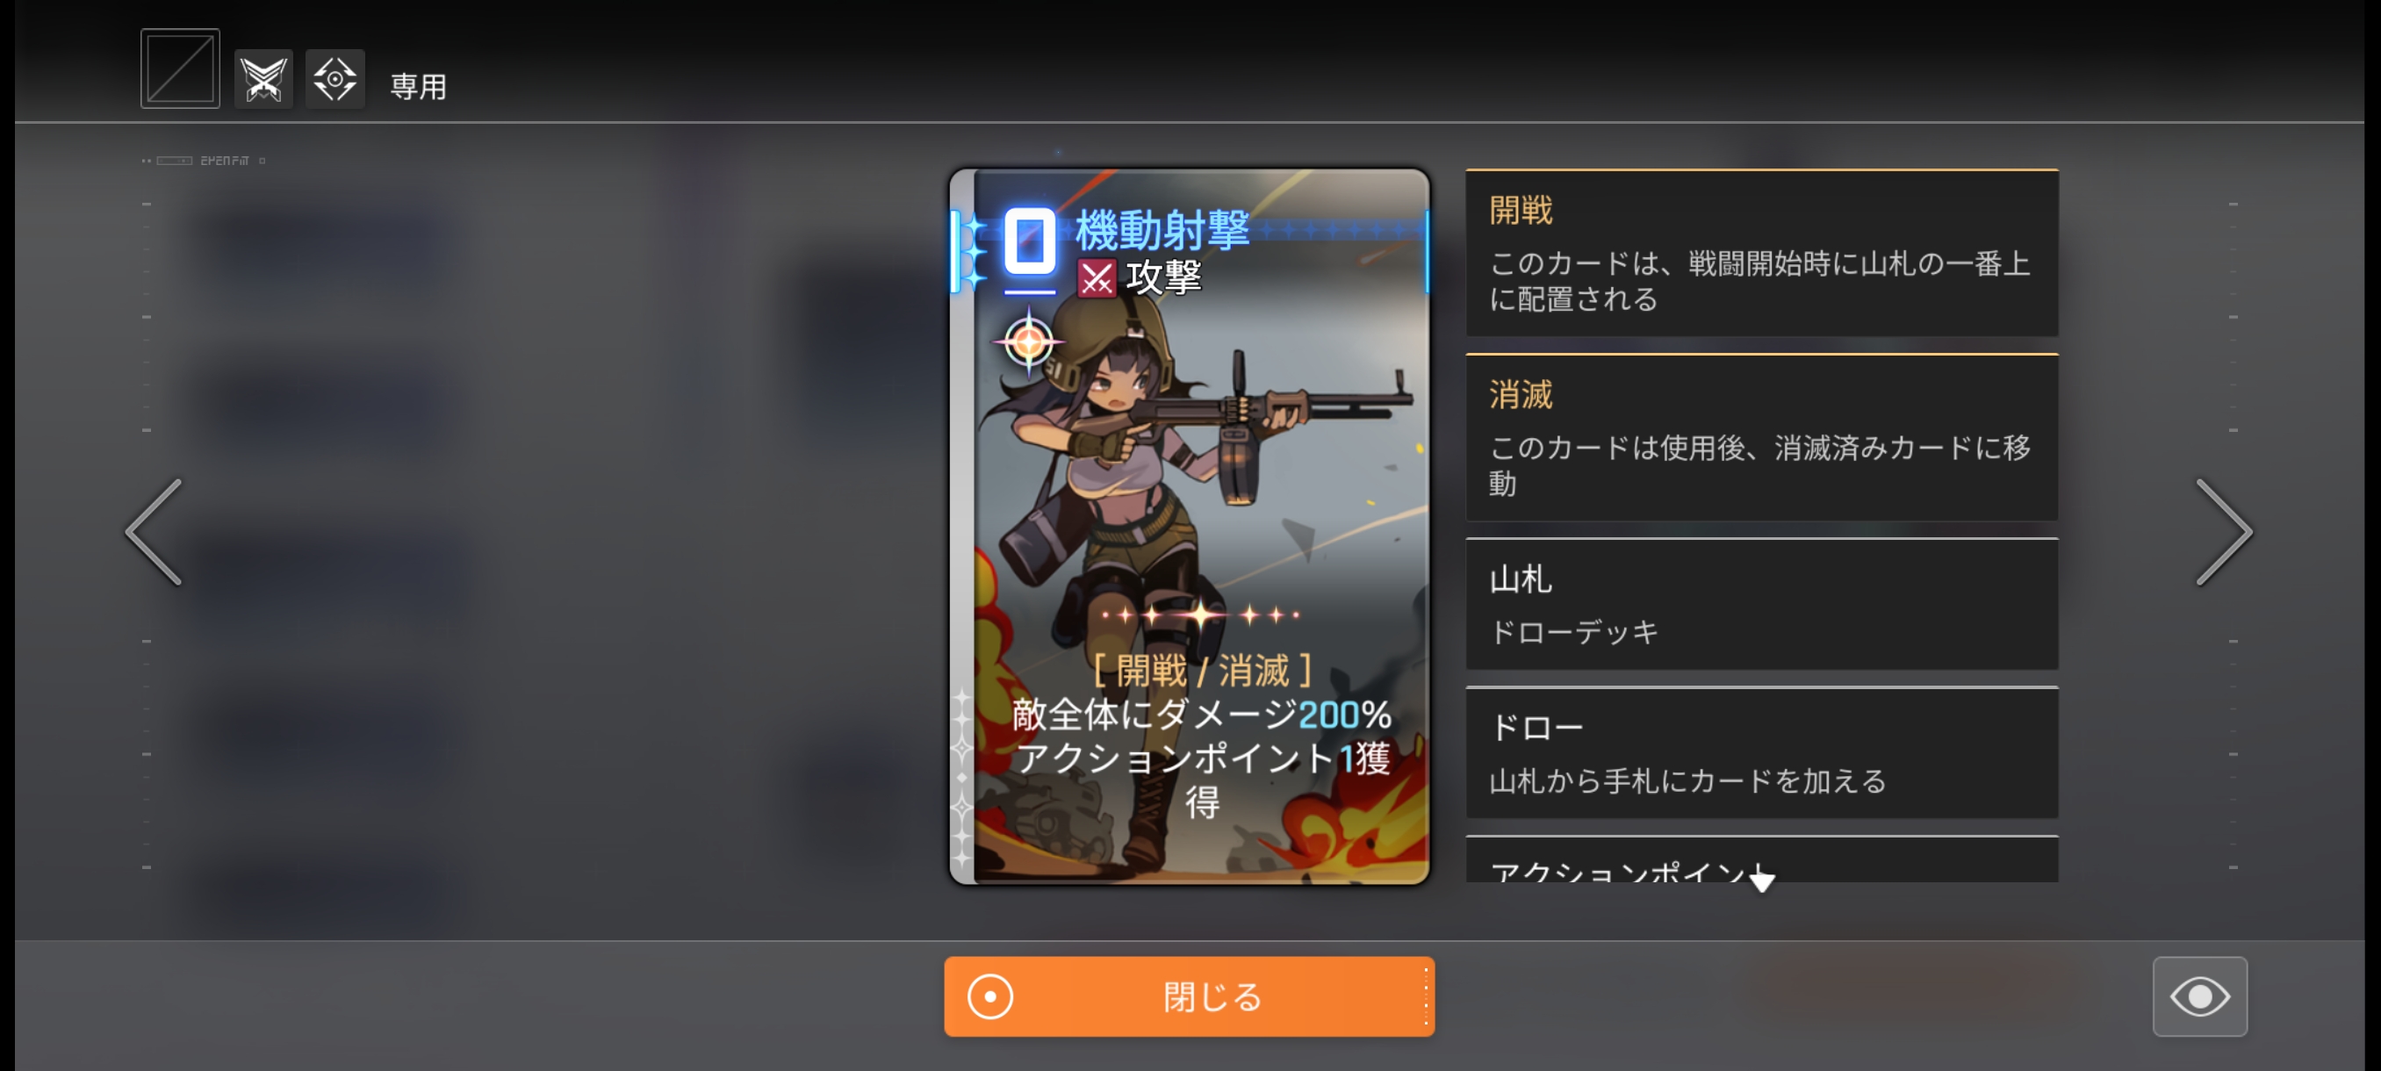Select the ドロー keyword entry
Viewport: 2381px width, 1071px height.
(1762, 752)
